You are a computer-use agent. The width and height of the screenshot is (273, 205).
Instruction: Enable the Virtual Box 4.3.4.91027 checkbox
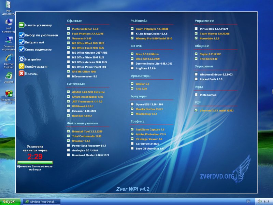click(196, 29)
